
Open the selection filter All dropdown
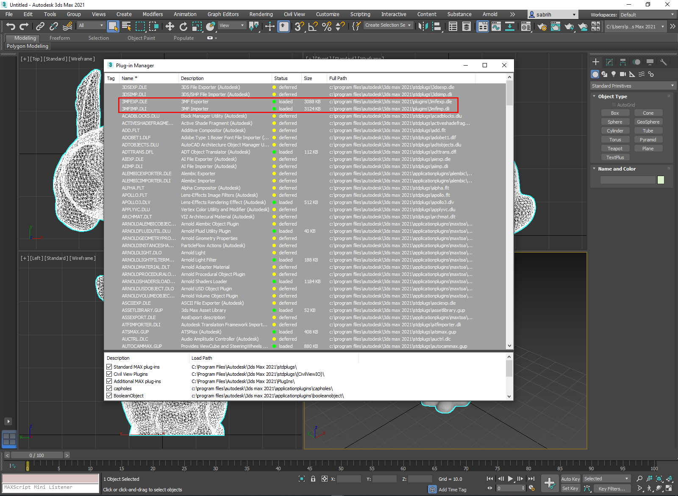tap(91, 25)
